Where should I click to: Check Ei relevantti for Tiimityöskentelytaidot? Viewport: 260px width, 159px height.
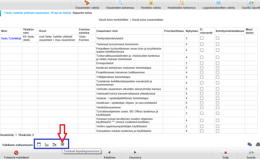[x=202, y=38]
